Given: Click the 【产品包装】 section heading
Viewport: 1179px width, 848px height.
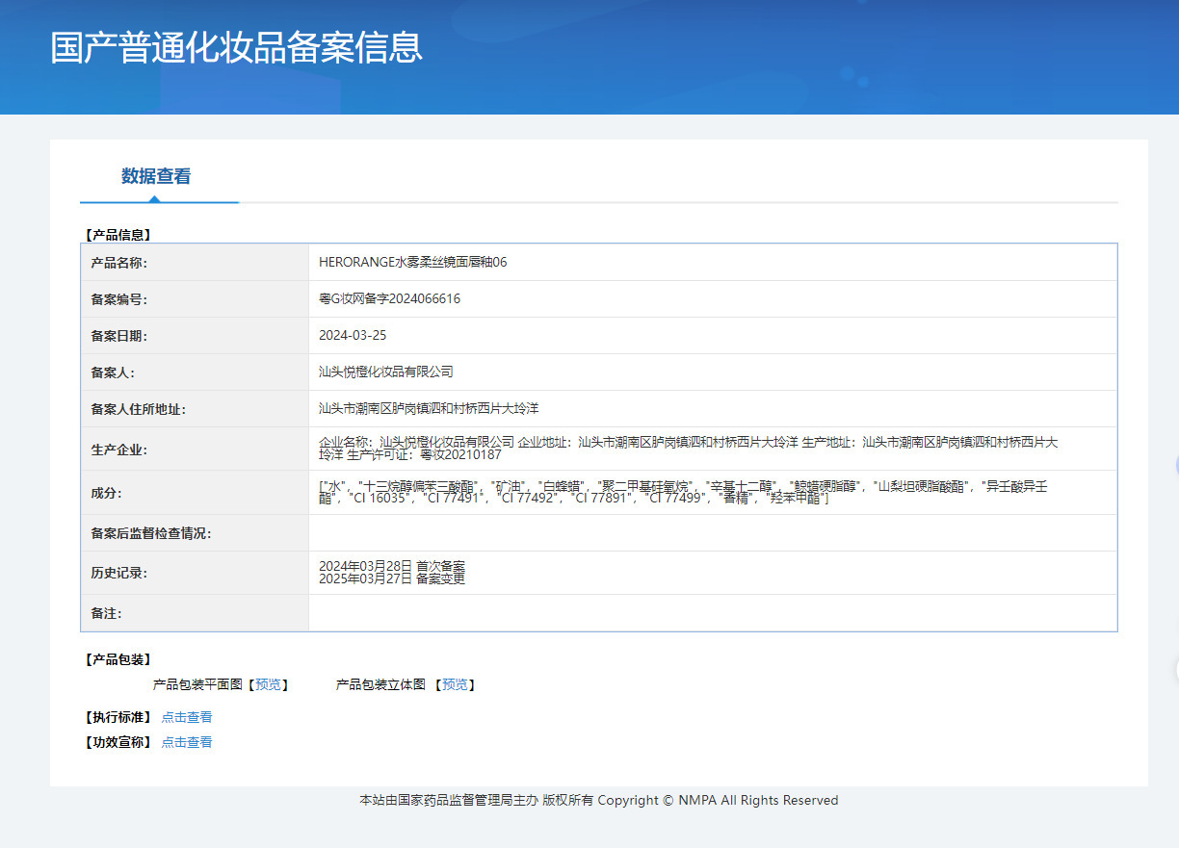Looking at the screenshot, I should click(x=118, y=659).
